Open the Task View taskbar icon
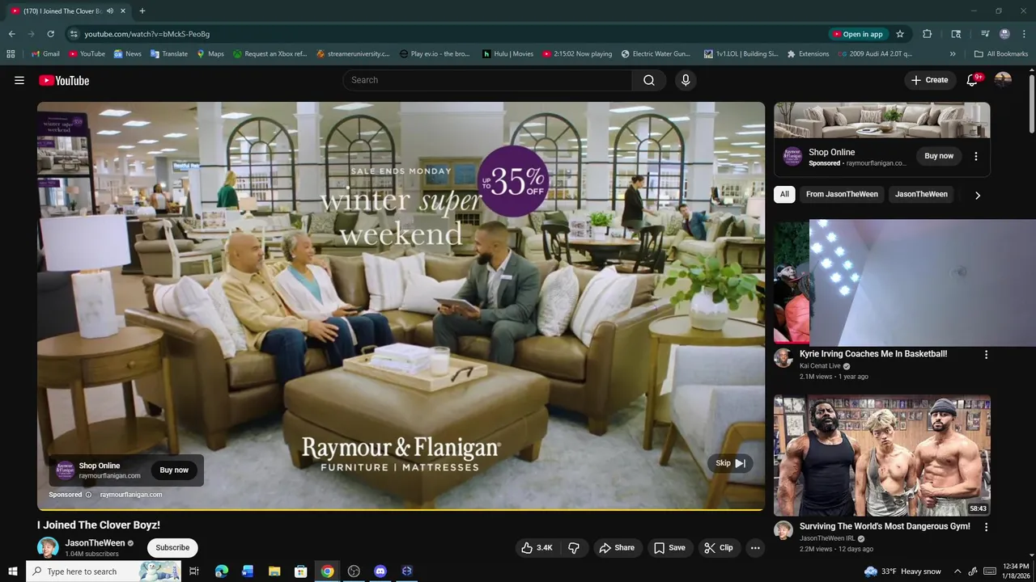 tap(194, 571)
